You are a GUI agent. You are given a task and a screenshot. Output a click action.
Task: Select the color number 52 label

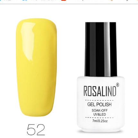36,130
